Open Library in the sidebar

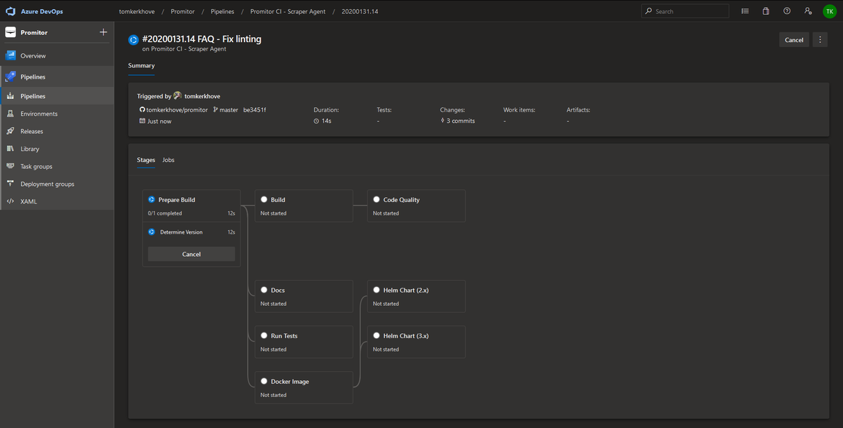[x=57, y=149]
